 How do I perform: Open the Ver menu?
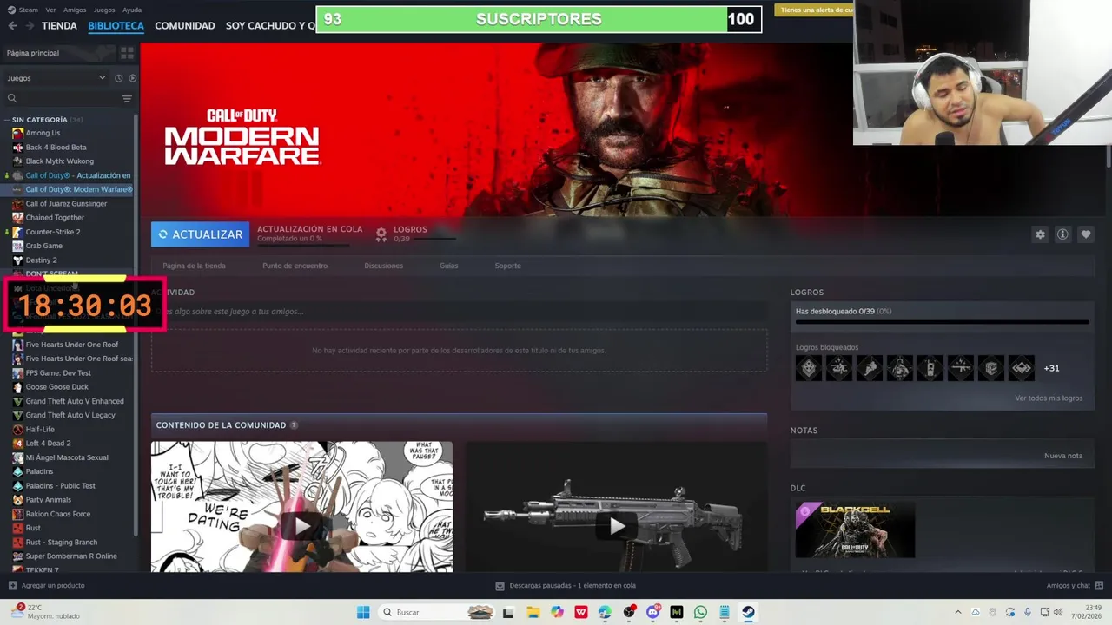pyautogui.click(x=50, y=10)
